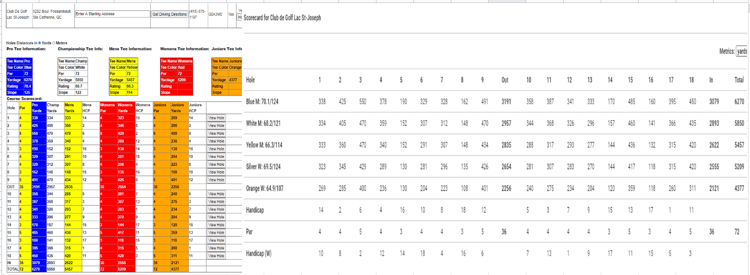
Task: Click View Hole button for hole 5
Action: click(x=216, y=149)
